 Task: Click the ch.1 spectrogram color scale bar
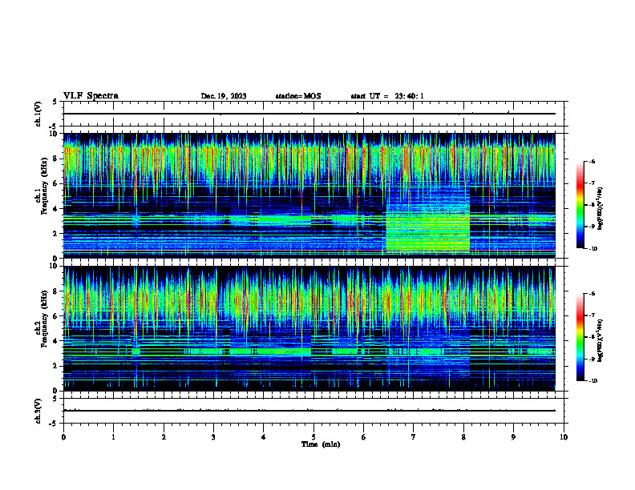pyautogui.click(x=580, y=205)
